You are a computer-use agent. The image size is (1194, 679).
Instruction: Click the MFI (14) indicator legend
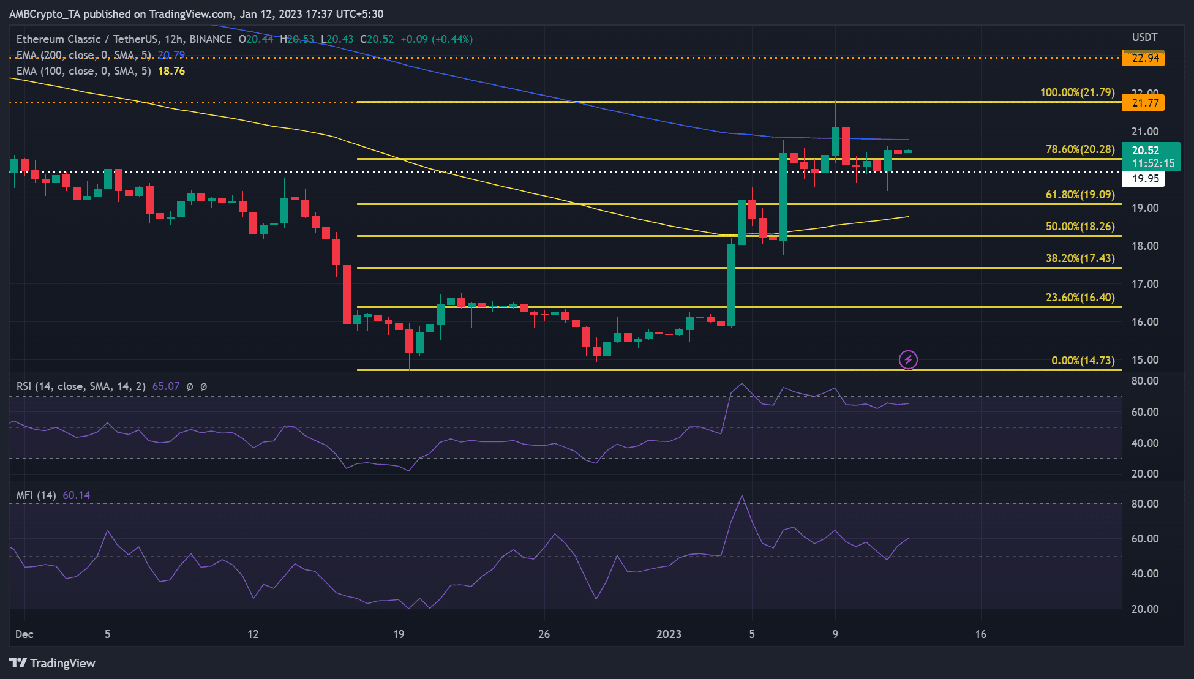(36, 495)
